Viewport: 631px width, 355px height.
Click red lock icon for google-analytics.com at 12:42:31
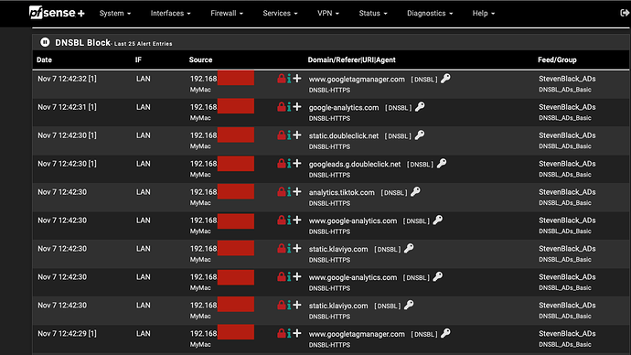282,107
